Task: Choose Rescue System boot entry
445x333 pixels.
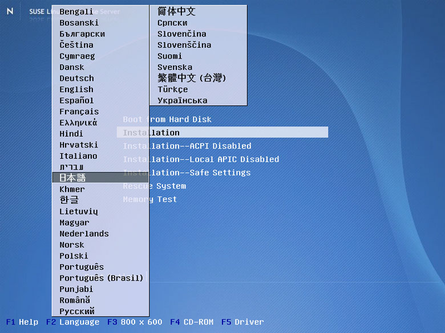Action: pyautogui.click(x=155, y=186)
